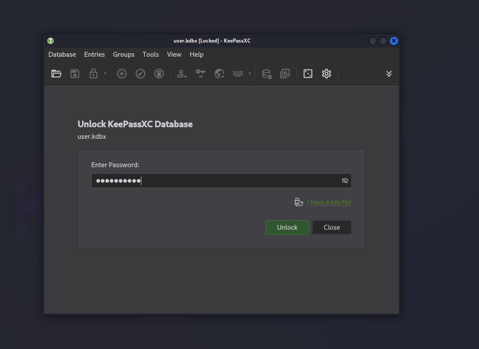Click the Save database toolbar icon
The width and height of the screenshot is (479, 349).
(x=75, y=74)
